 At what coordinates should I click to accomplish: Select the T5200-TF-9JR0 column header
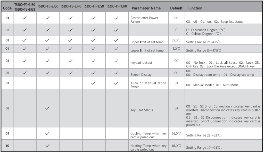coord(117,6)
